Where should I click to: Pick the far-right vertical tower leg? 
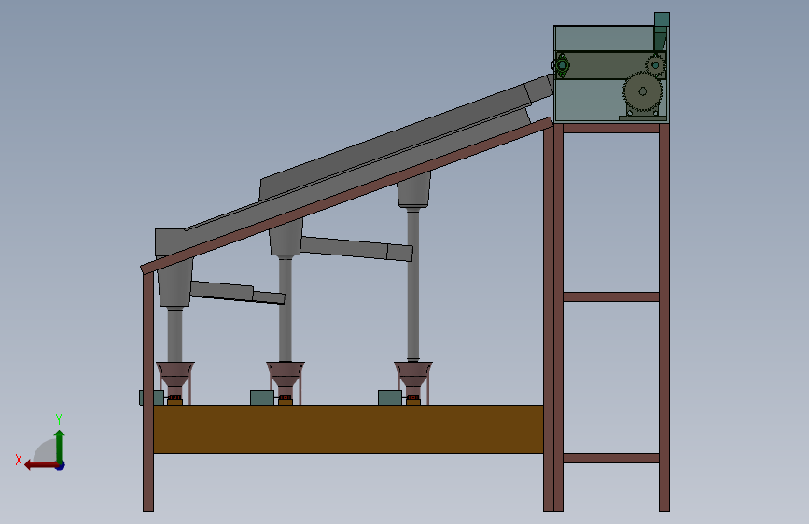tap(664, 317)
